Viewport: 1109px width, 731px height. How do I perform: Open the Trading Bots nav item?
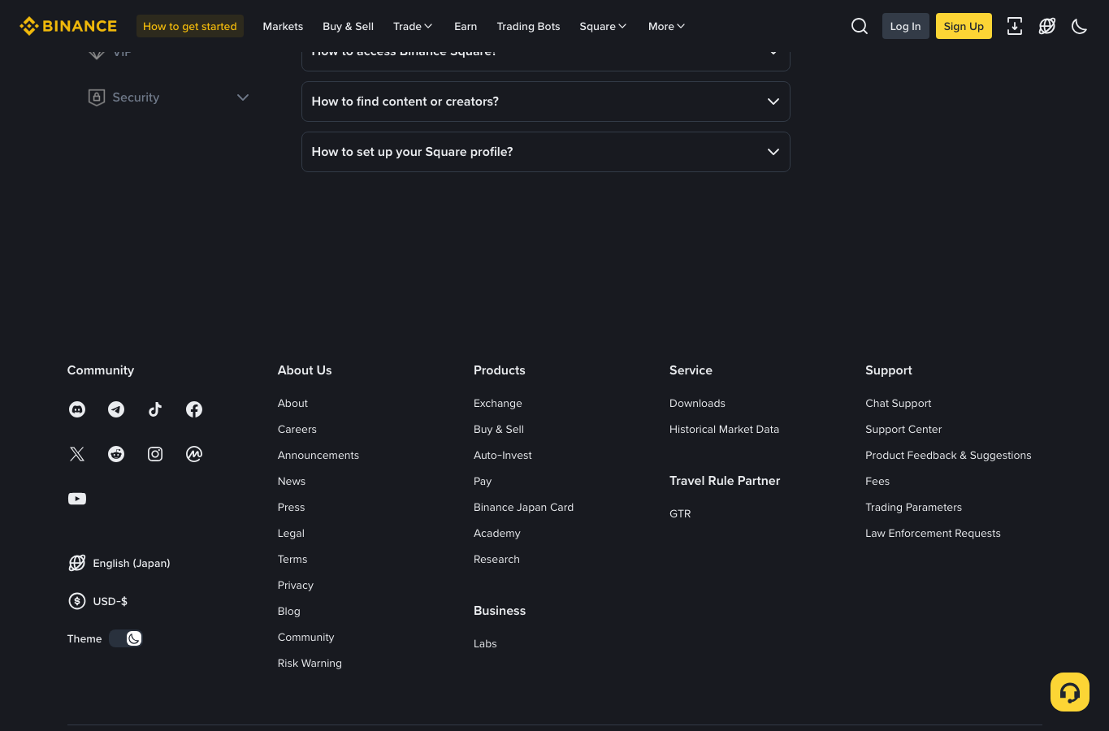pos(529,26)
